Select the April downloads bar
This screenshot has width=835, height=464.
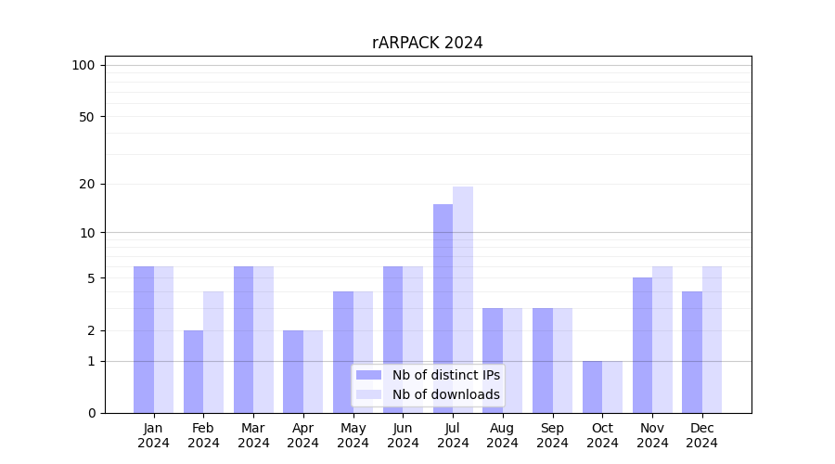tap(314, 371)
